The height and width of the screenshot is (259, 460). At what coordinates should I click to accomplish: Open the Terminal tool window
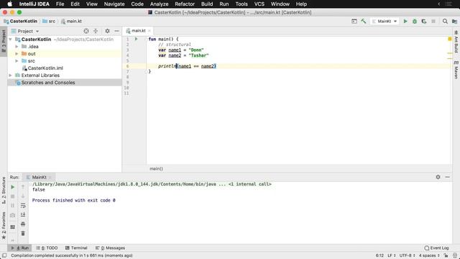click(76, 247)
